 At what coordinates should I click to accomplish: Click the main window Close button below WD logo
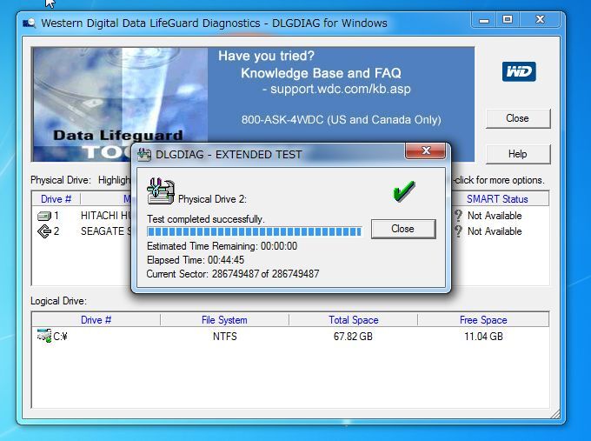[x=517, y=118]
